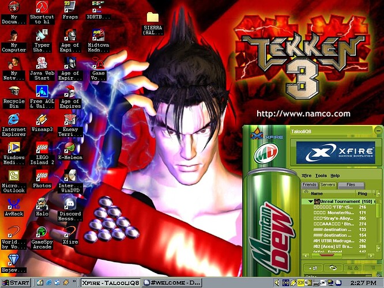The height and width of the screenshot is (288, 384).
Task: Collapse the Unreal Tournament server group
Action: pos(311,202)
